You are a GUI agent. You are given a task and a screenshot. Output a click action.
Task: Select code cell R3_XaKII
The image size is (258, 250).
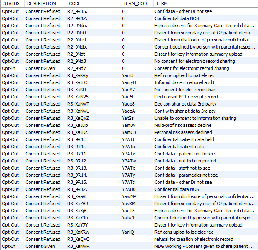pos(77,90)
